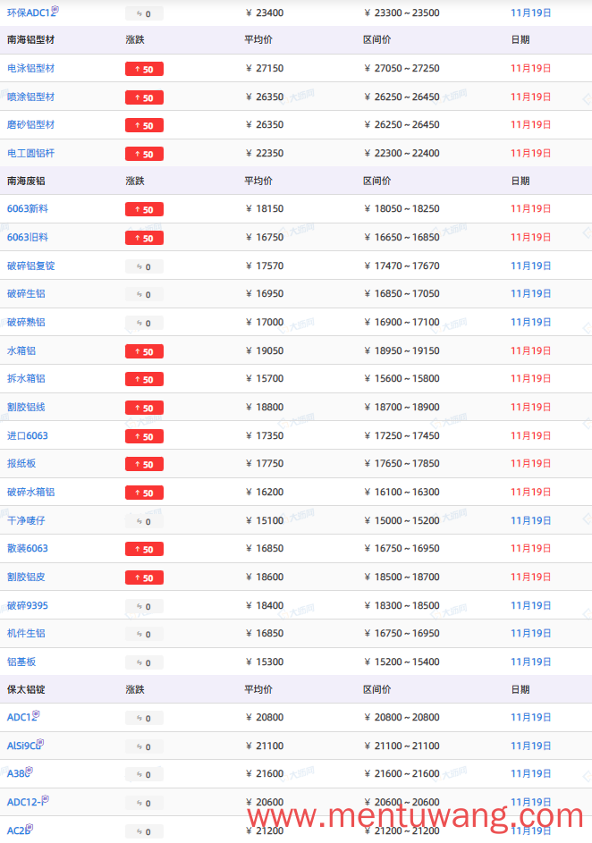Select the average price ¥ 15700

click(265, 378)
